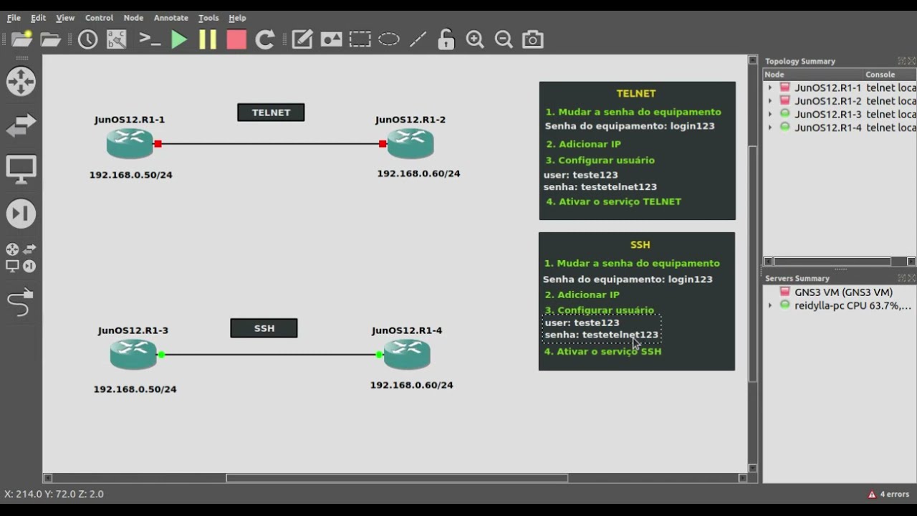Image resolution: width=917 pixels, height=516 pixels.
Task: Browse routers in the device dock
Action: [x=21, y=81]
